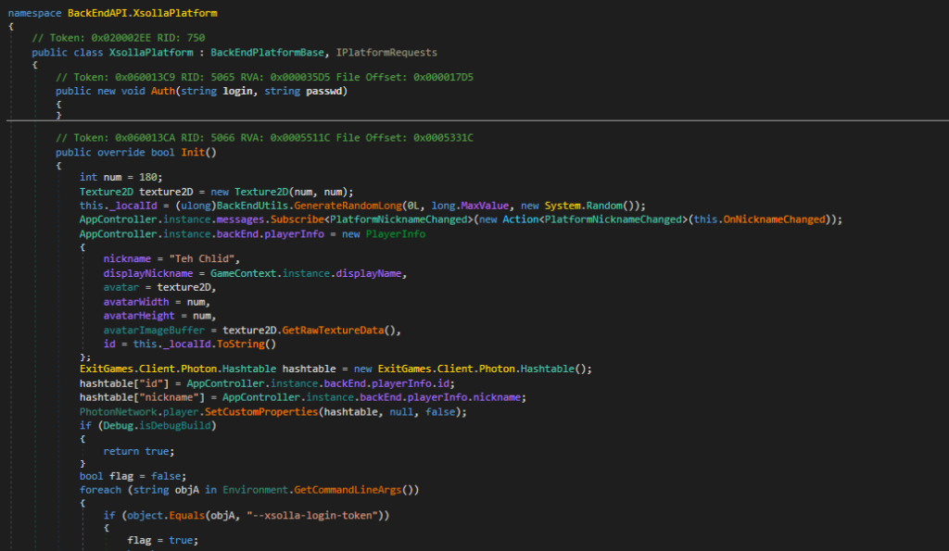Image resolution: width=949 pixels, height=551 pixels.
Task: Click the token comment containing RID: 5066
Action: tap(264, 137)
